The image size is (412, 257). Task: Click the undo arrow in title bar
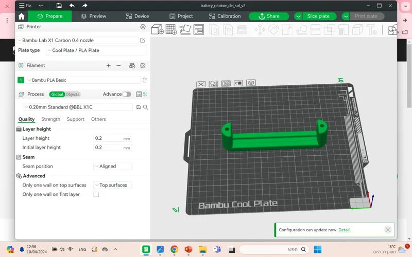[72, 6]
